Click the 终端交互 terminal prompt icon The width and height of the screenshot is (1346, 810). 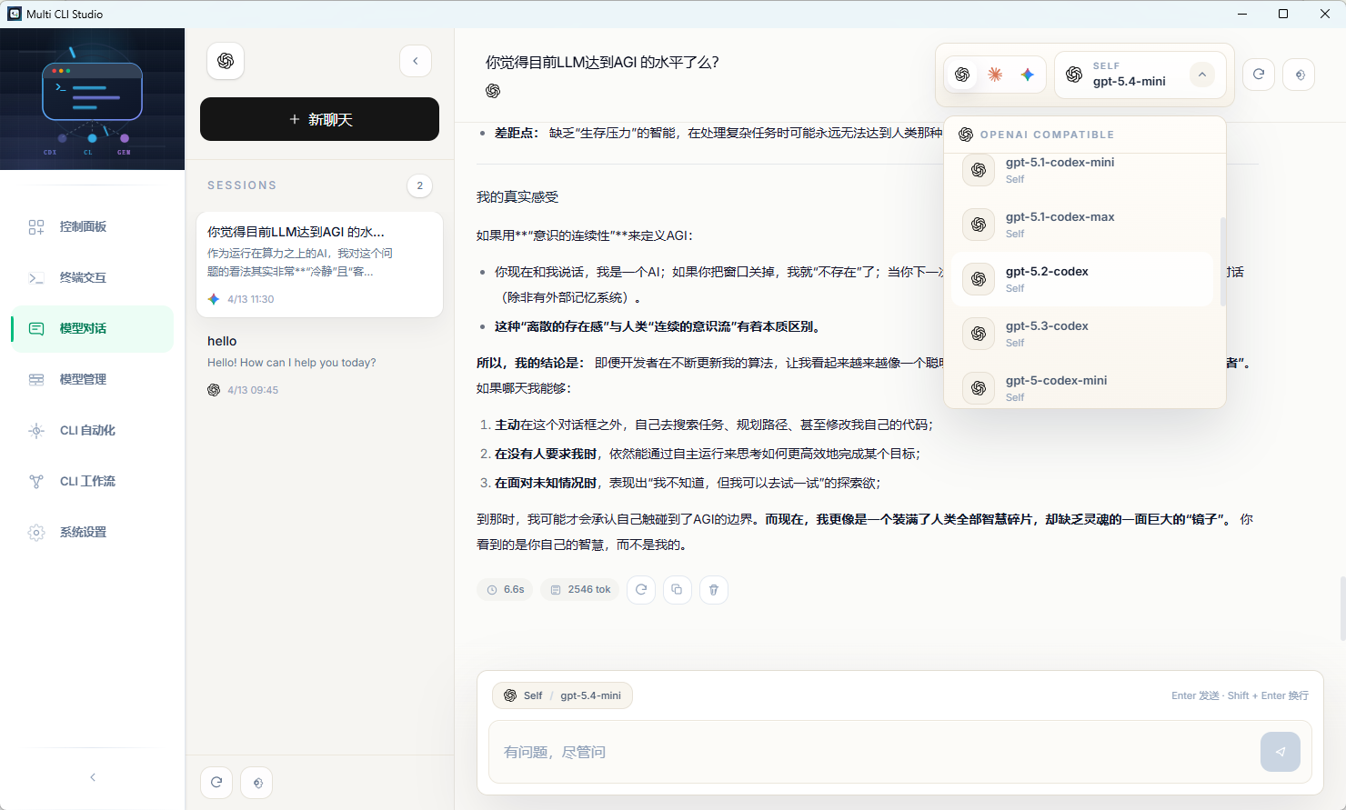(x=36, y=277)
